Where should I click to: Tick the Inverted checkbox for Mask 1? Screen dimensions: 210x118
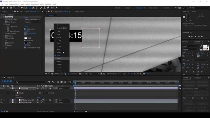[x=47, y=93]
